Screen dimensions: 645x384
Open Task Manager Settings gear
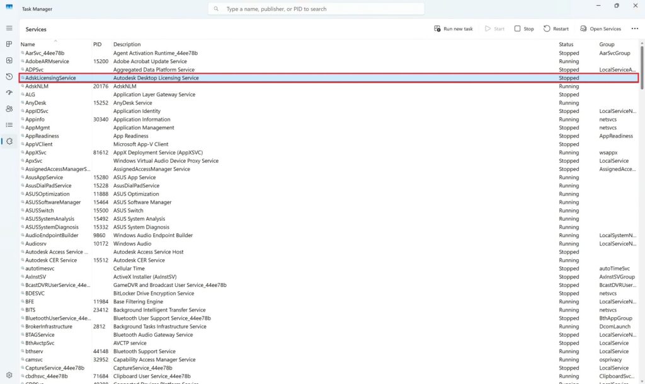(x=9, y=375)
